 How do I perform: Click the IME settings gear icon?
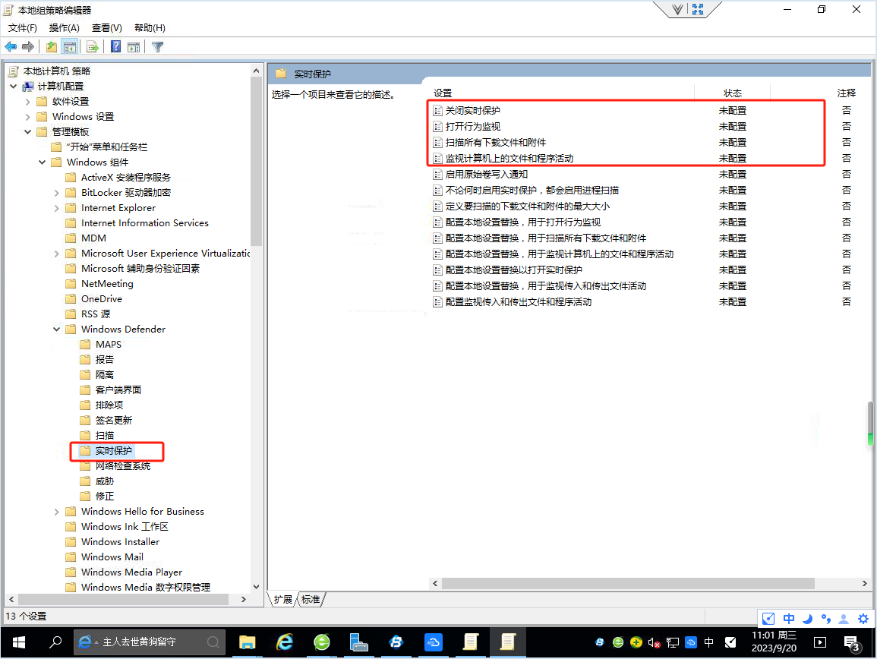(863, 619)
